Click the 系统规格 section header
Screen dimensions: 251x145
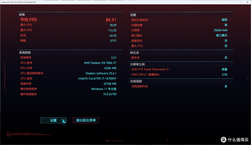(x=25, y=52)
